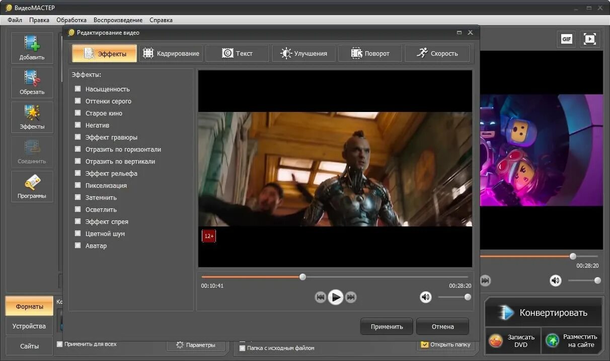Switch to Эффекты tab
Screen dimensions: 610x361
[104, 53]
